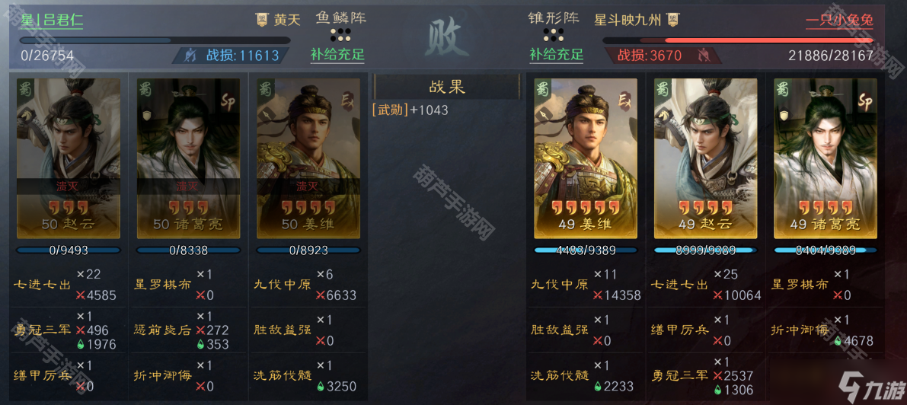This screenshot has width=907, height=405.
Task: Click the 黄天 alliance banner icon
Action: 261,21
